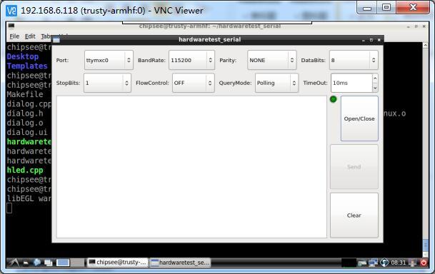The image size is (435, 274).
Task: Maximize the VNC Viewer window
Action: tap(386, 8)
